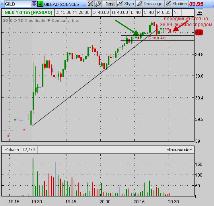Open the Studies menu
The image size is (214, 206).
coord(176,4)
